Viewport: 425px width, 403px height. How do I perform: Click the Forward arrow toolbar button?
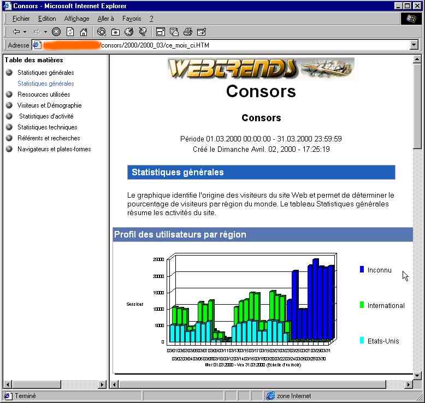tap(37, 32)
